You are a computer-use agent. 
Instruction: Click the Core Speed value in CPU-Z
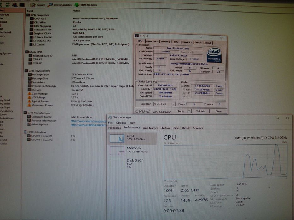click(165, 85)
